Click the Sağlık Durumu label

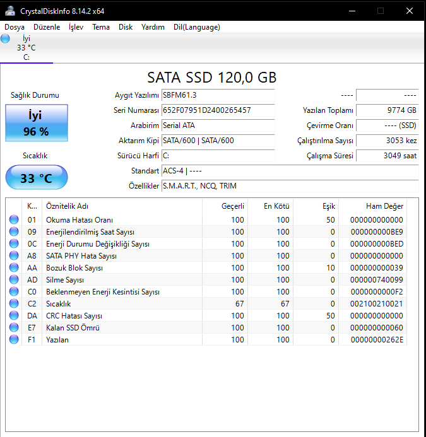coord(35,95)
